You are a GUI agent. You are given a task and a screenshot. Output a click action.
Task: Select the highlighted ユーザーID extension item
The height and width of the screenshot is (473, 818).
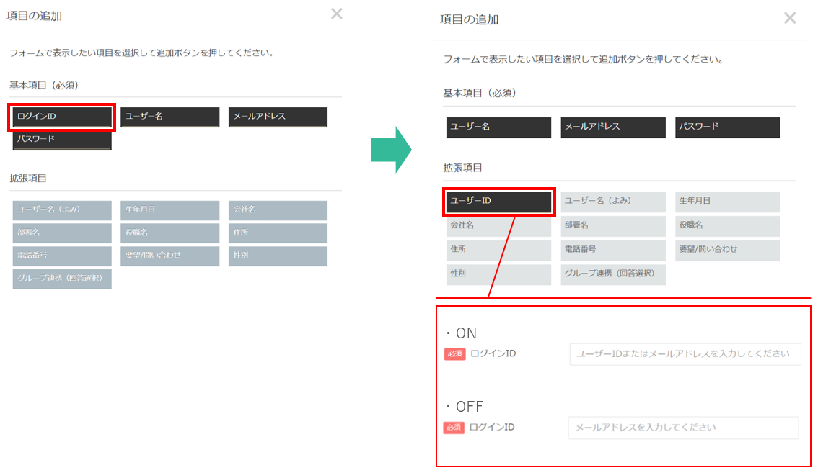coord(498,202)
